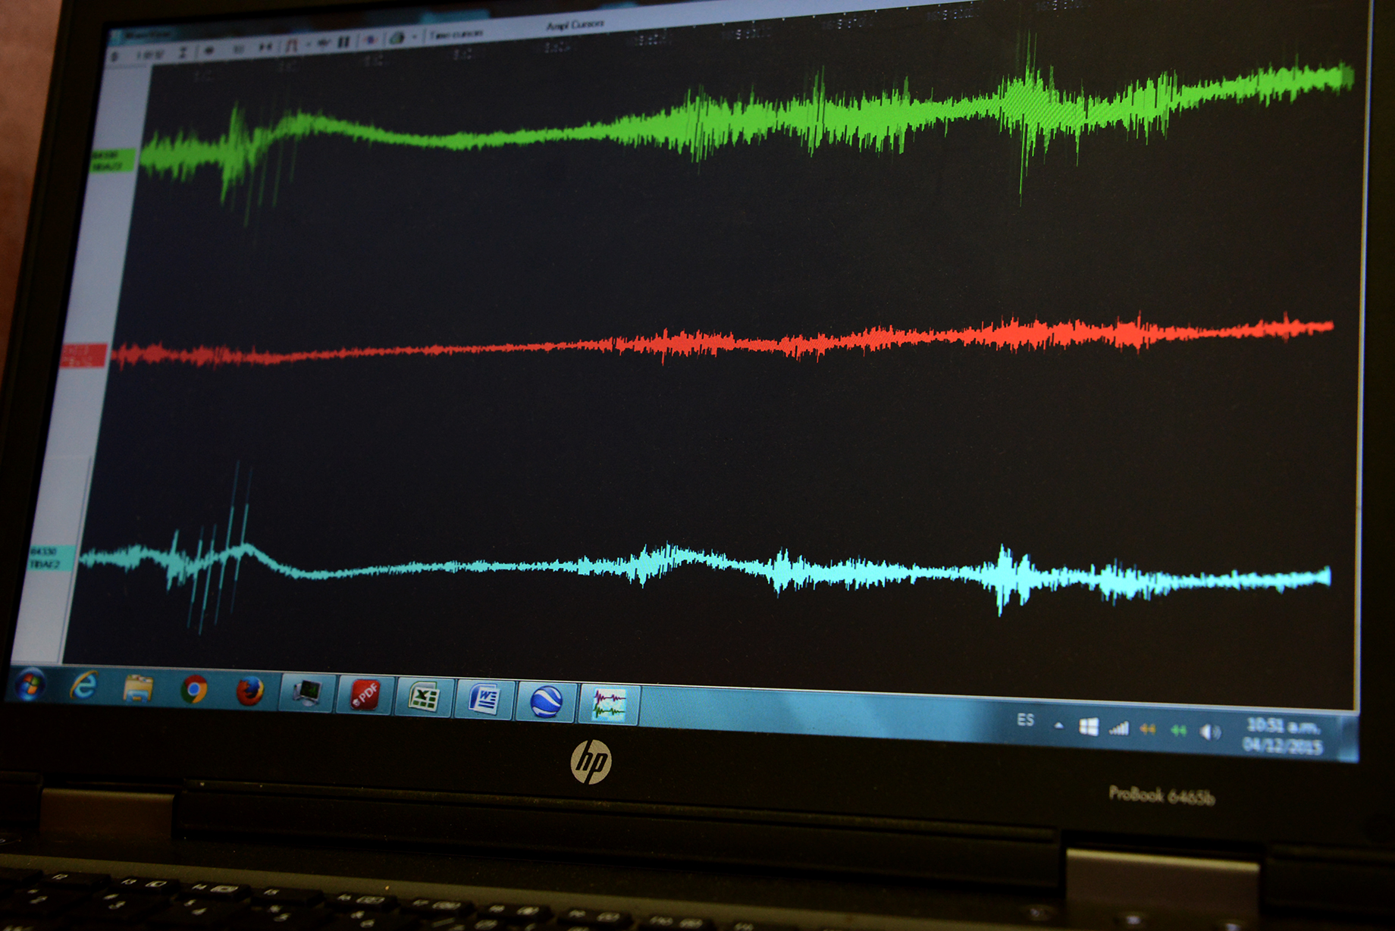Click the Windows flag notification tray icon
This screenshot has width=1395, height=931.
pyautogui.click(x=1089, y=728)
